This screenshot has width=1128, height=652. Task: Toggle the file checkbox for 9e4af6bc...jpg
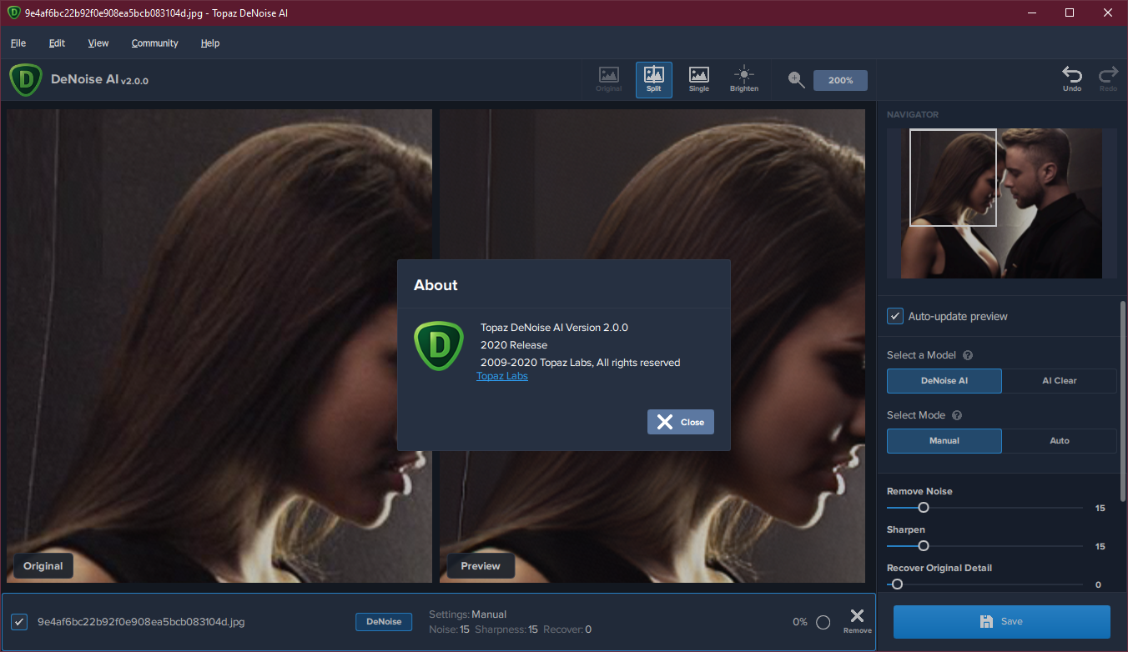click(19, 622)
